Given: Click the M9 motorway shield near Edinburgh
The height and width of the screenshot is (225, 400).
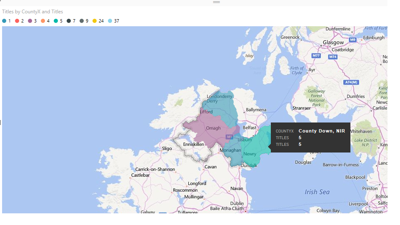Looking at the screenshot, I should [352, 40].
